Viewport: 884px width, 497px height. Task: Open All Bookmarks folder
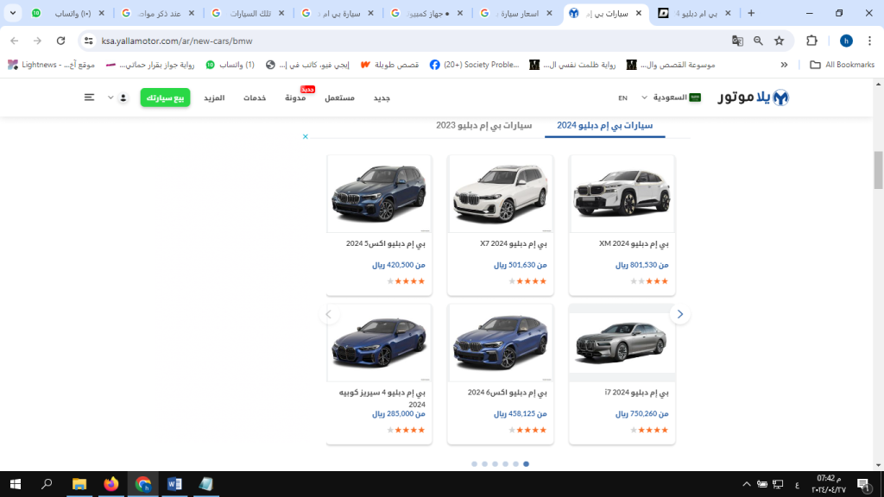click(843, 65)
